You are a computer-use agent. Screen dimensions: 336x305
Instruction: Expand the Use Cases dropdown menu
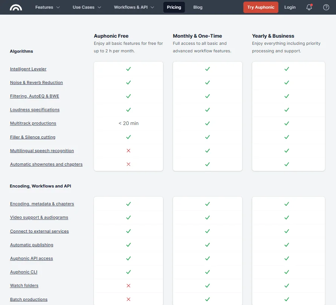point(87,7)
